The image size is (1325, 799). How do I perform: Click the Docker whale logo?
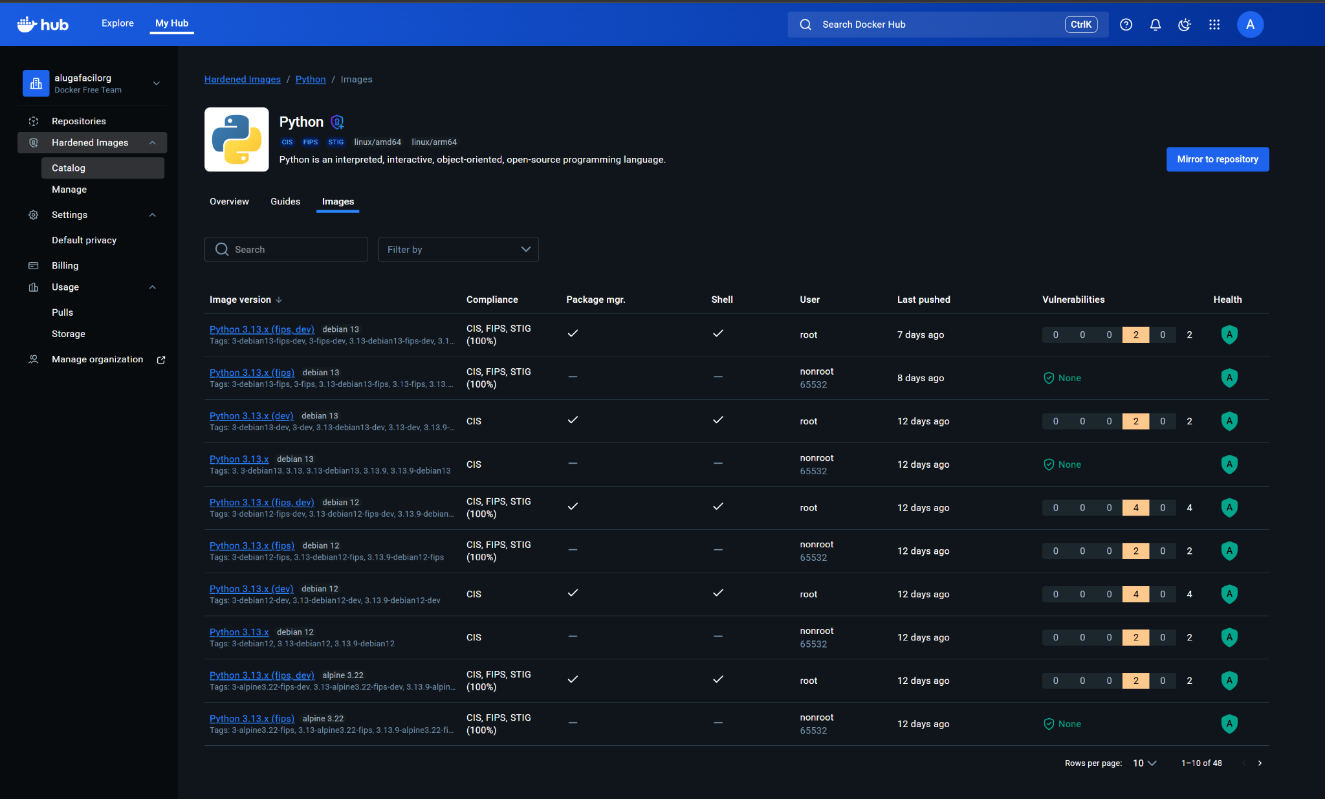pos(27,24)
